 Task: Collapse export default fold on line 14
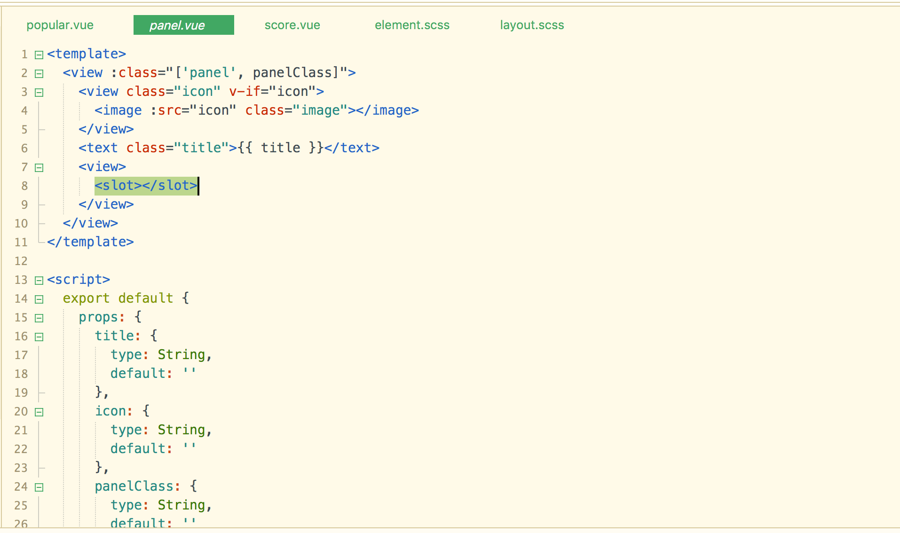coord(39,299)
